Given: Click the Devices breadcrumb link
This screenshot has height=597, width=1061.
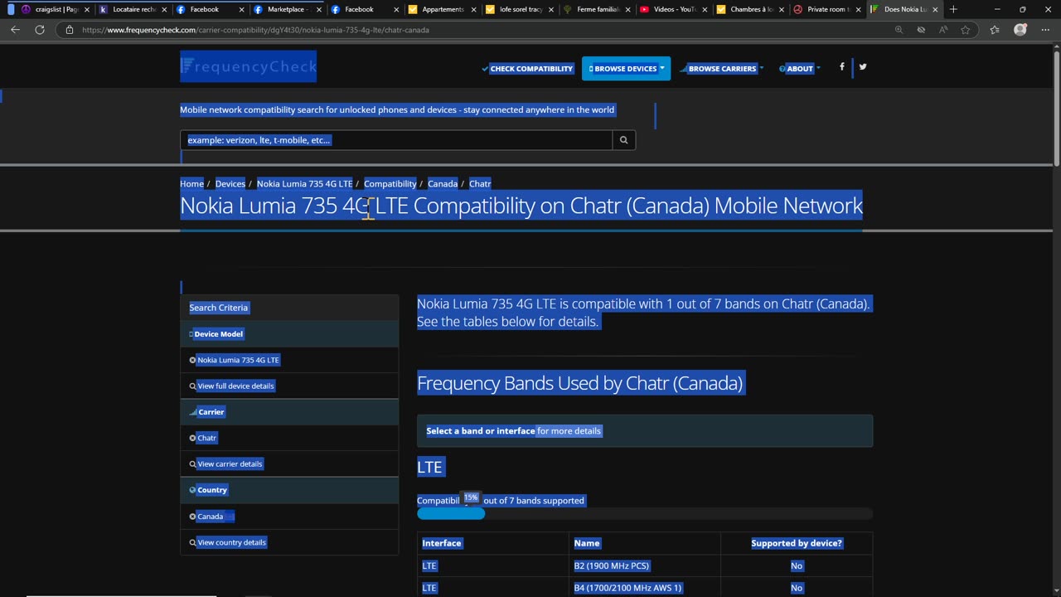Looking at the screenshot, I should point(230,184).
